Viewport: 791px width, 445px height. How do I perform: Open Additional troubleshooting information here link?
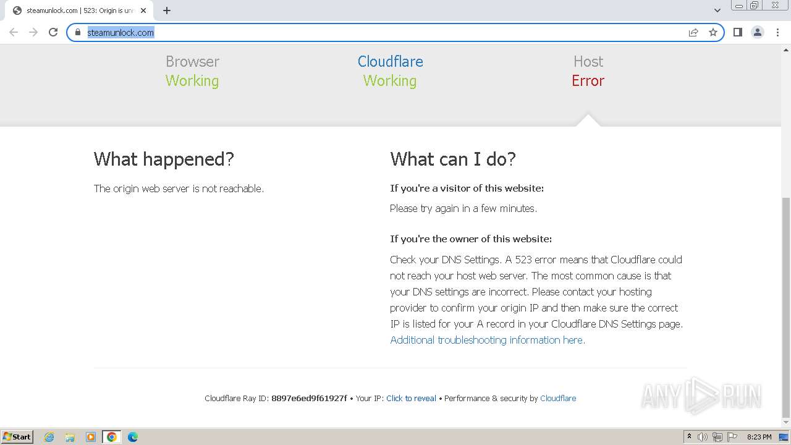[488, 340]
